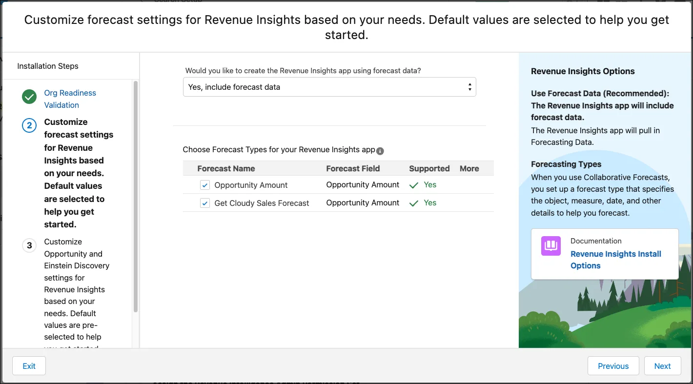Click Opportunity Amount field cell in first row

pyautogui.click(x=363, y=184)
